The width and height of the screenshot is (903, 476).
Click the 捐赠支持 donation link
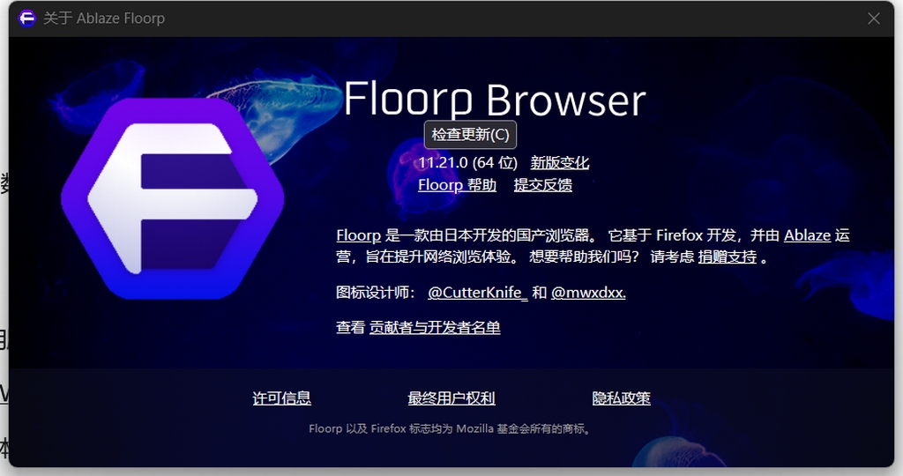coord(728,257)
